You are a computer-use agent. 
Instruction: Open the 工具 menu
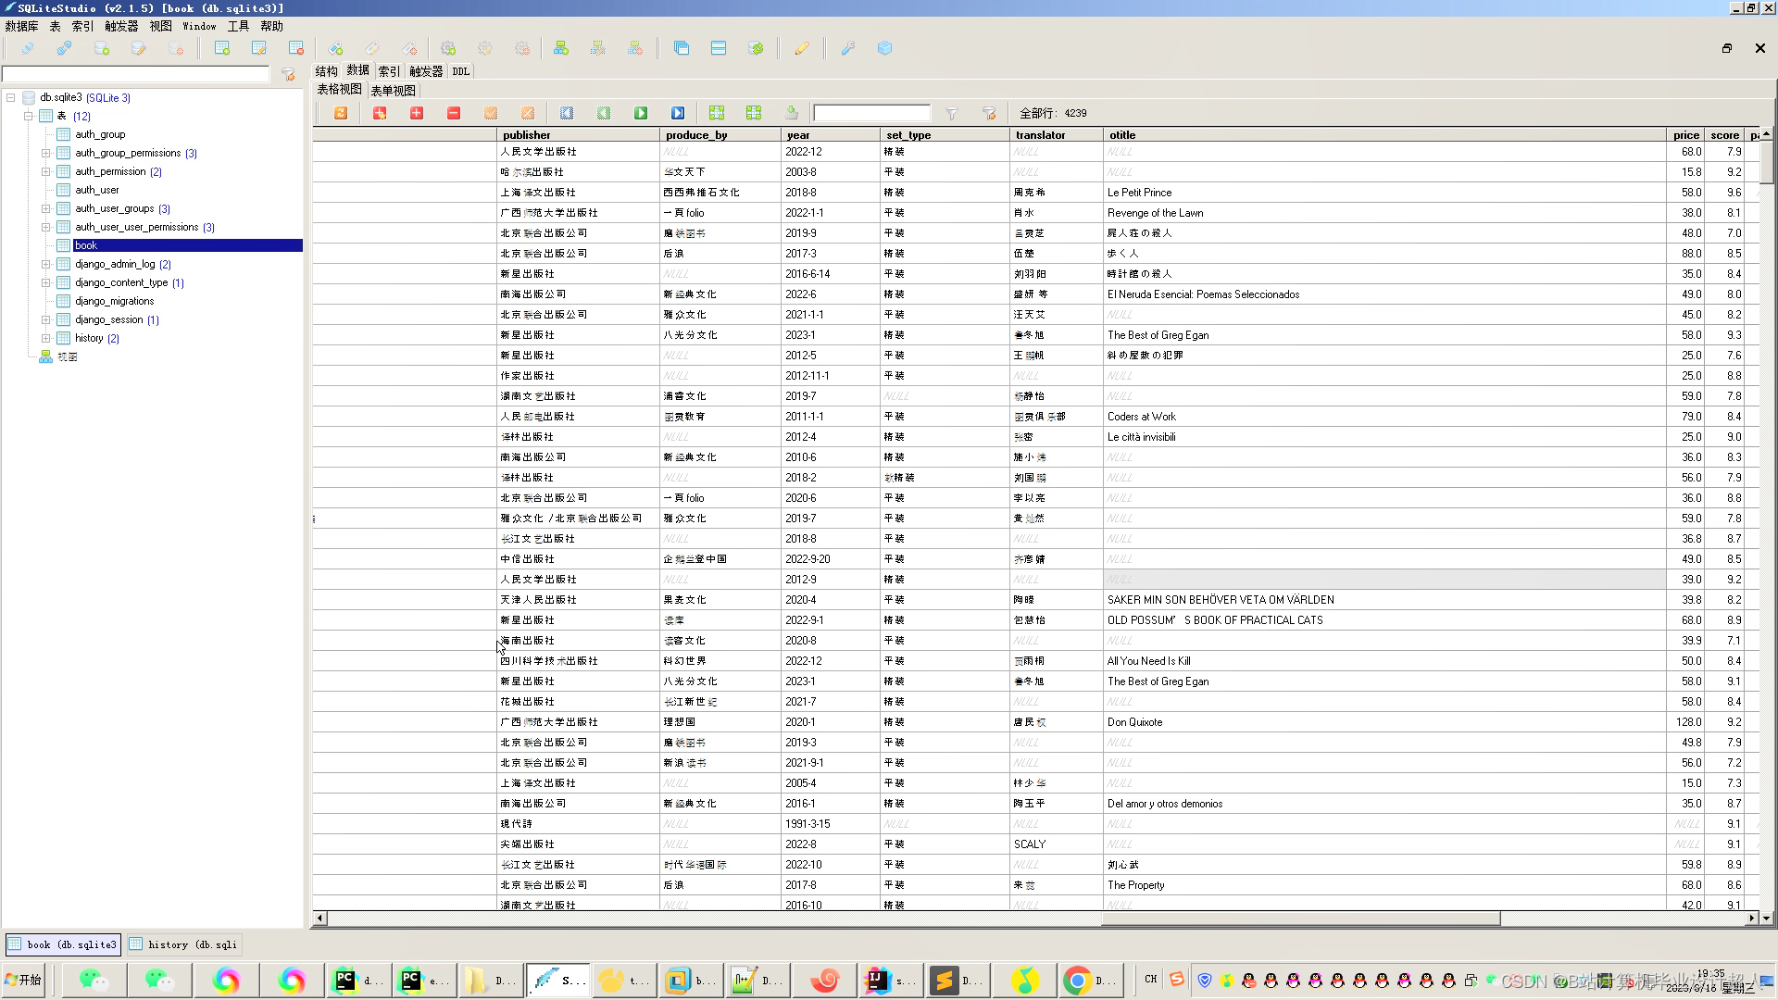click(238, 26)
